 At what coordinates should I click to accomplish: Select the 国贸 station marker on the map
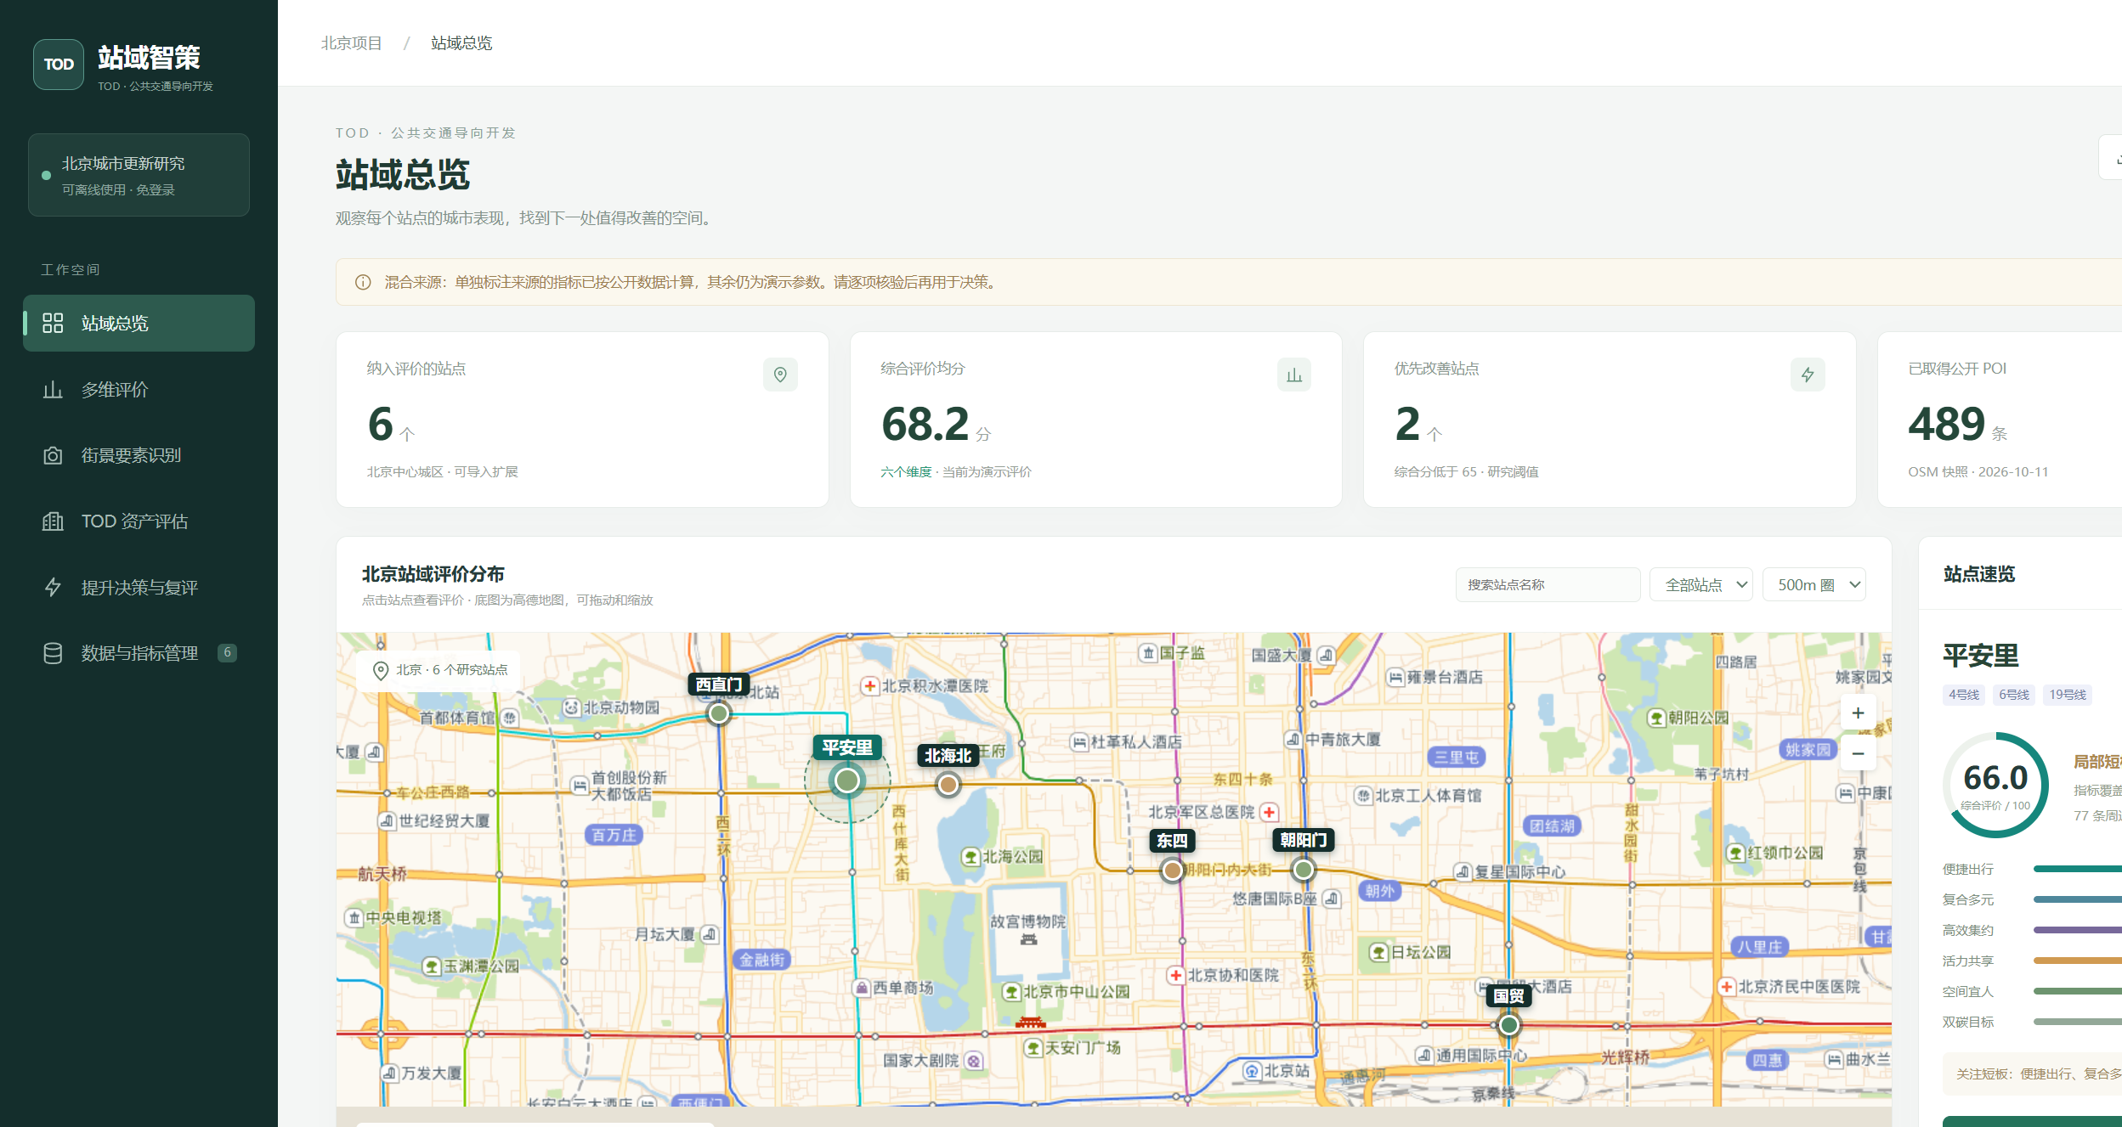[1509, 1025]
